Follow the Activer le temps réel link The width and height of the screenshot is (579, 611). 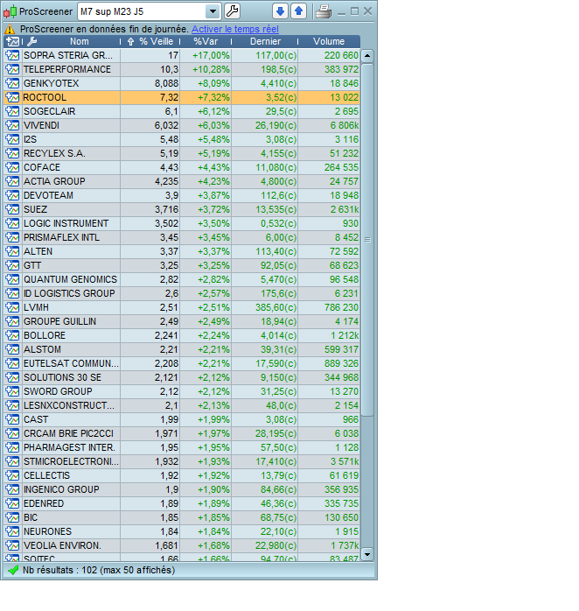235,29
